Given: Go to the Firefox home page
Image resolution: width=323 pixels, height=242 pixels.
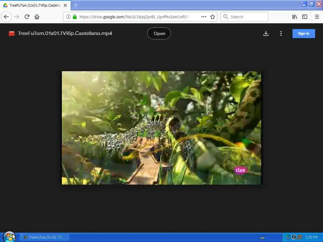Looking at the screenshot, I should point(37,17).
